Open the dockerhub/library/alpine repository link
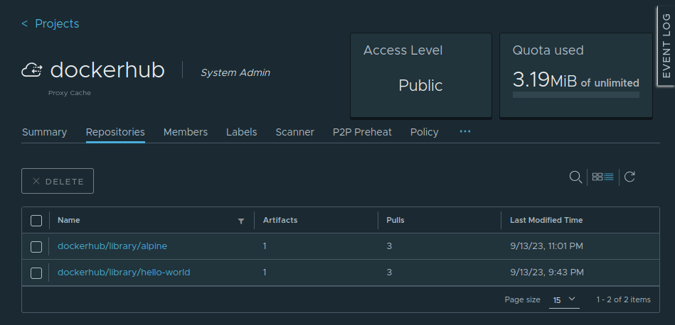 pyautogui.click(x=112, y=246)
